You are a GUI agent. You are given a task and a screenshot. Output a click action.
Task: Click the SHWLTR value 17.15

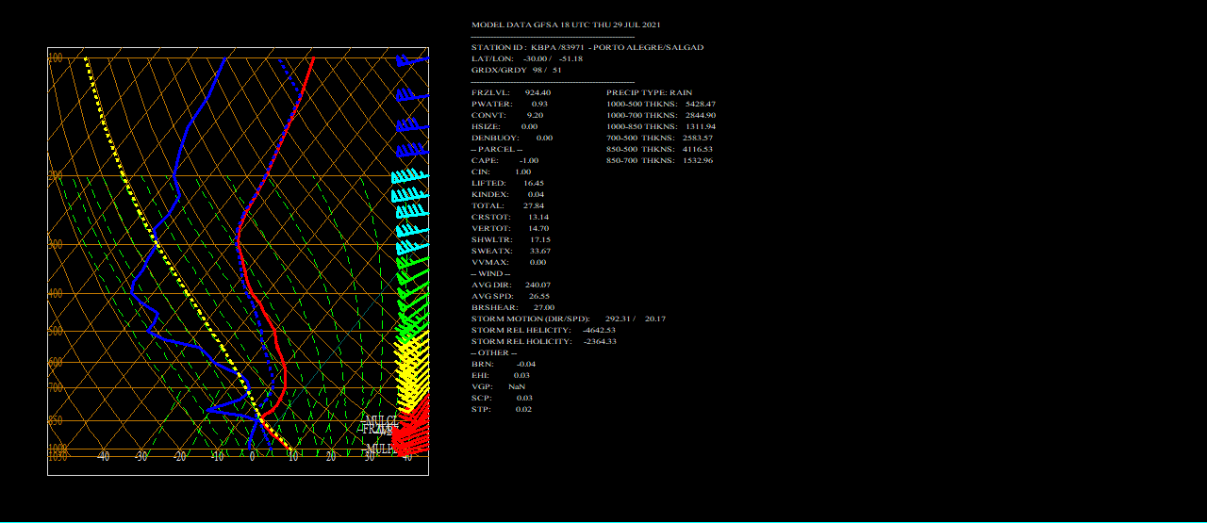click(540, 239)
